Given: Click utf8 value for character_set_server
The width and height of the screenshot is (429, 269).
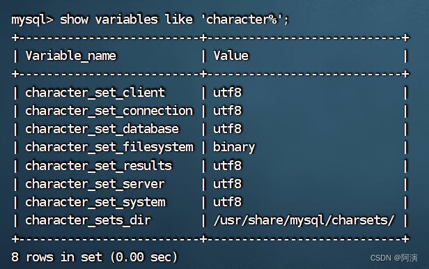Looking at the screenshot, I should coord(227,184).
